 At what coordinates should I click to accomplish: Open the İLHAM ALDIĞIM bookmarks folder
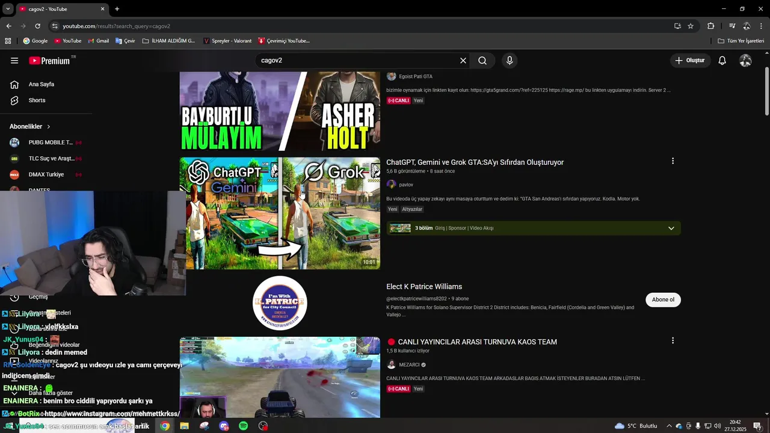click(169, 41)
